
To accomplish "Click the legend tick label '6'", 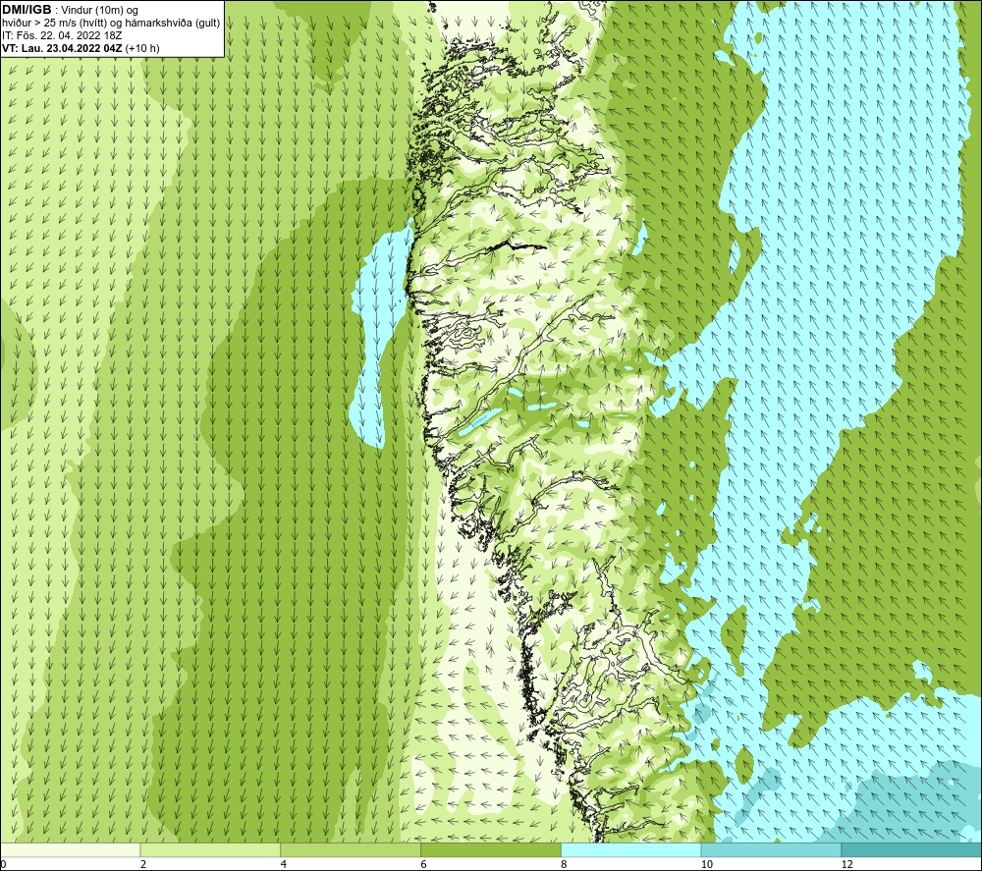I will (x=424, y=865).
